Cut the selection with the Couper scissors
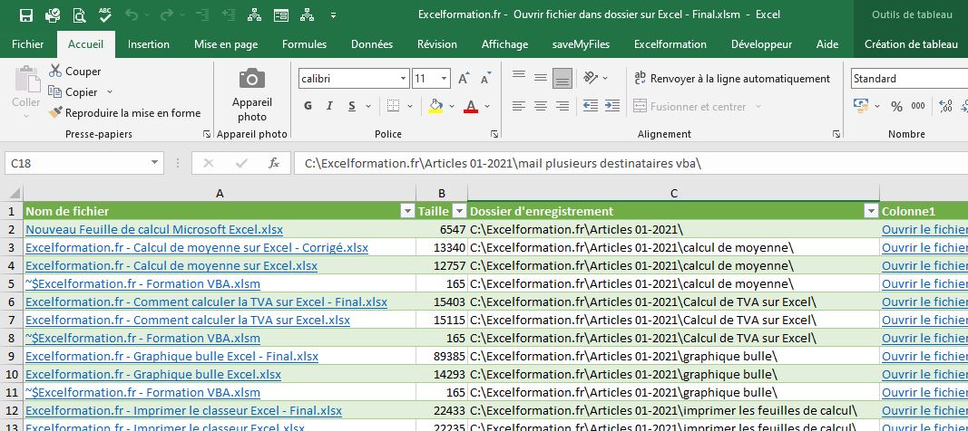Image resolution: width=968 pixels, height=431 pixels. click(x=55, y=71)
